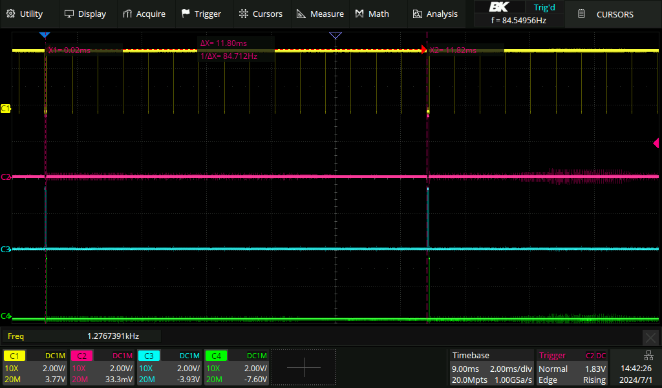The image size is (662, 388).
Task: Open the Math menu
Action: (x=372, y=14)
